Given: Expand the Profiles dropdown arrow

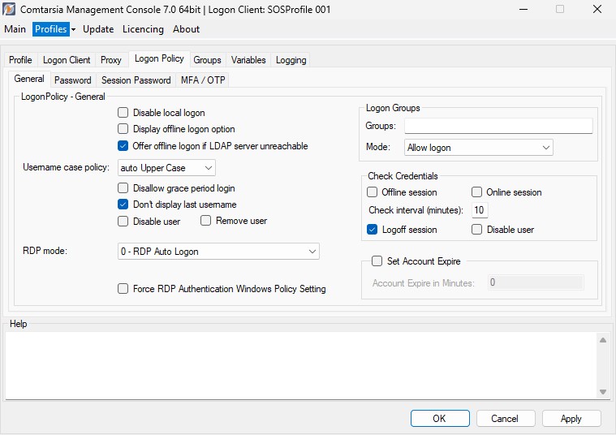Looking at the screenshot, I should [74, 29].
